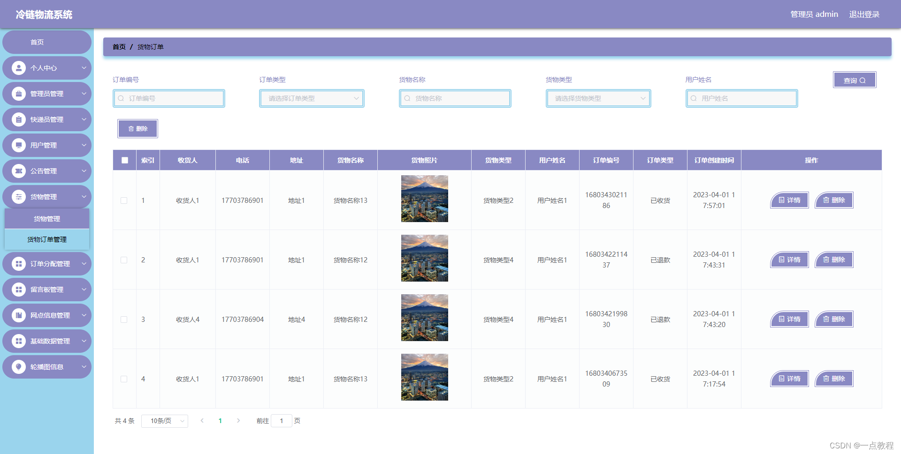
Task: Click 删除 for order 1680340673509
Action: [834, 379]
